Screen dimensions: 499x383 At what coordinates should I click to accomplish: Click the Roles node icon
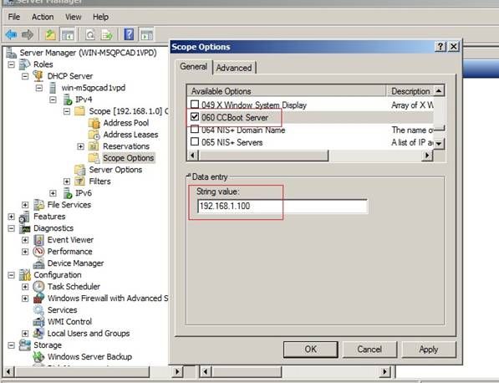24,64
